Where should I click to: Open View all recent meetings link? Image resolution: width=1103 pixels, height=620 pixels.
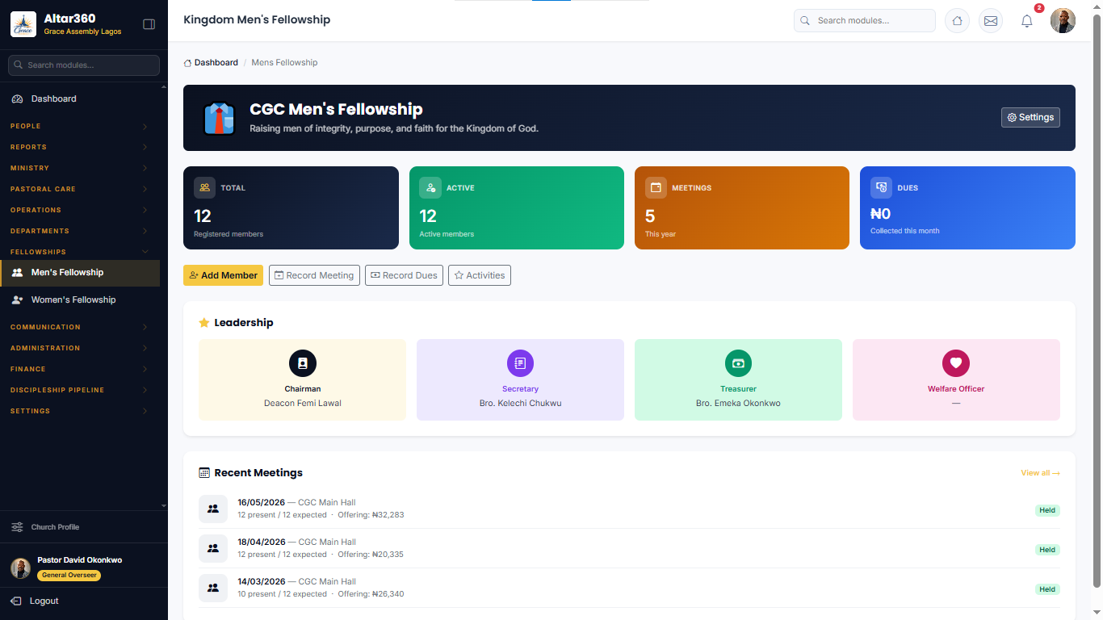[1040, 473]
